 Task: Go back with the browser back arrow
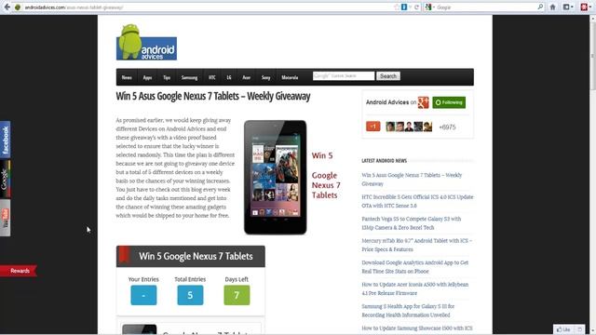point(7,7)
